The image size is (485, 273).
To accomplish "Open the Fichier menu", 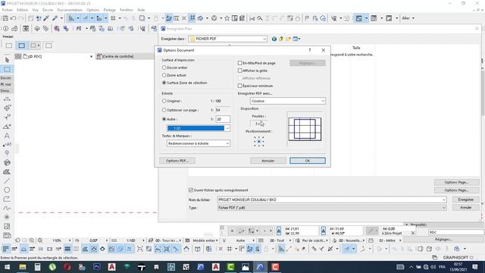I will 8,10.
